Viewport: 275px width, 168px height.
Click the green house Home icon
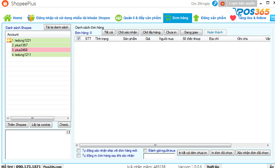point(7,18)
